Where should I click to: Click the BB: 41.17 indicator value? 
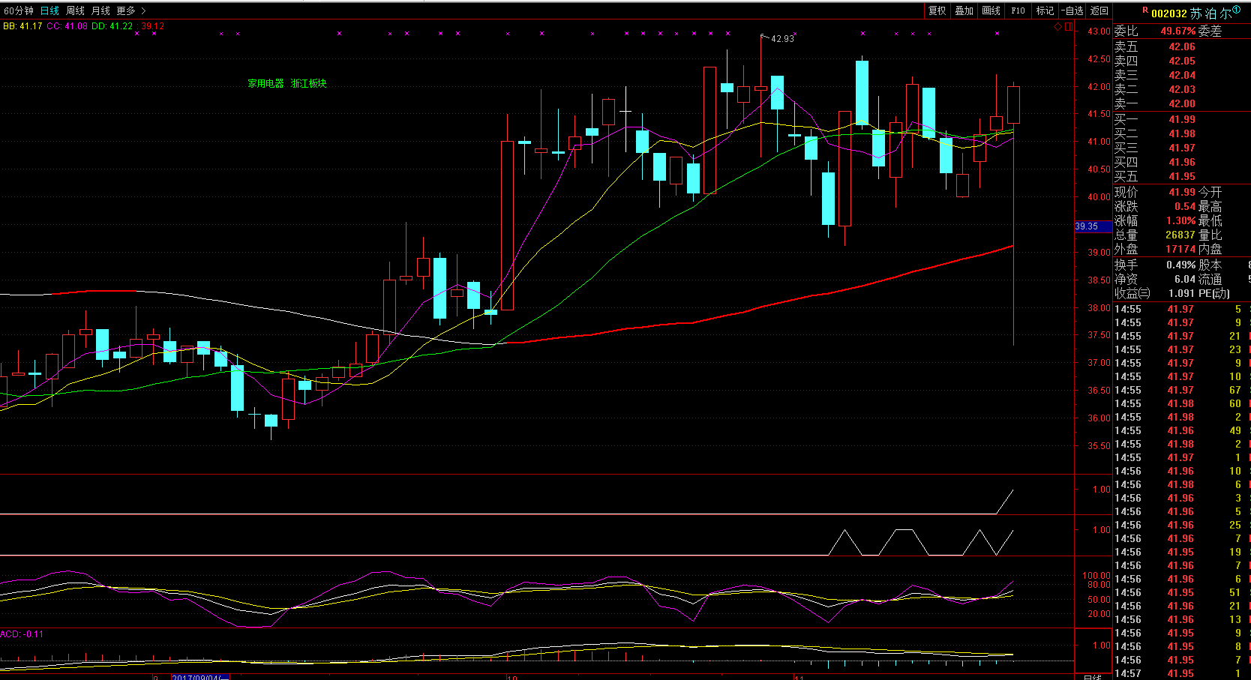22,25
